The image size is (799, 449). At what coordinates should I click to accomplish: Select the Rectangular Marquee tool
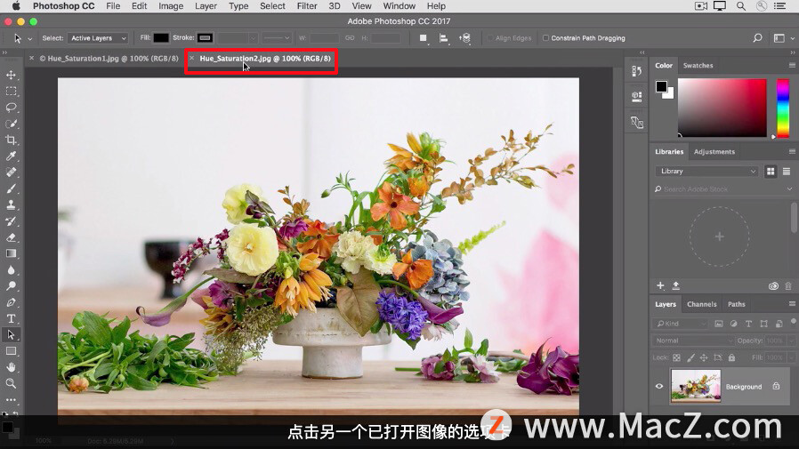11,91
